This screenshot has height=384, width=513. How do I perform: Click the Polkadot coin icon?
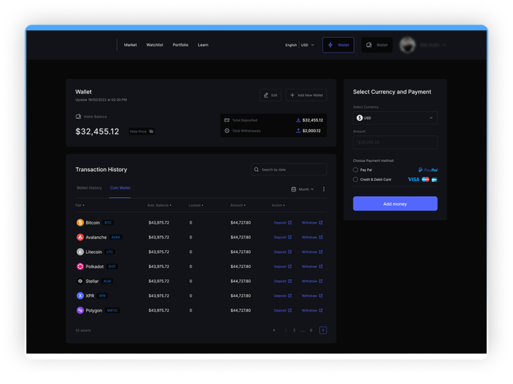[80, 267]
